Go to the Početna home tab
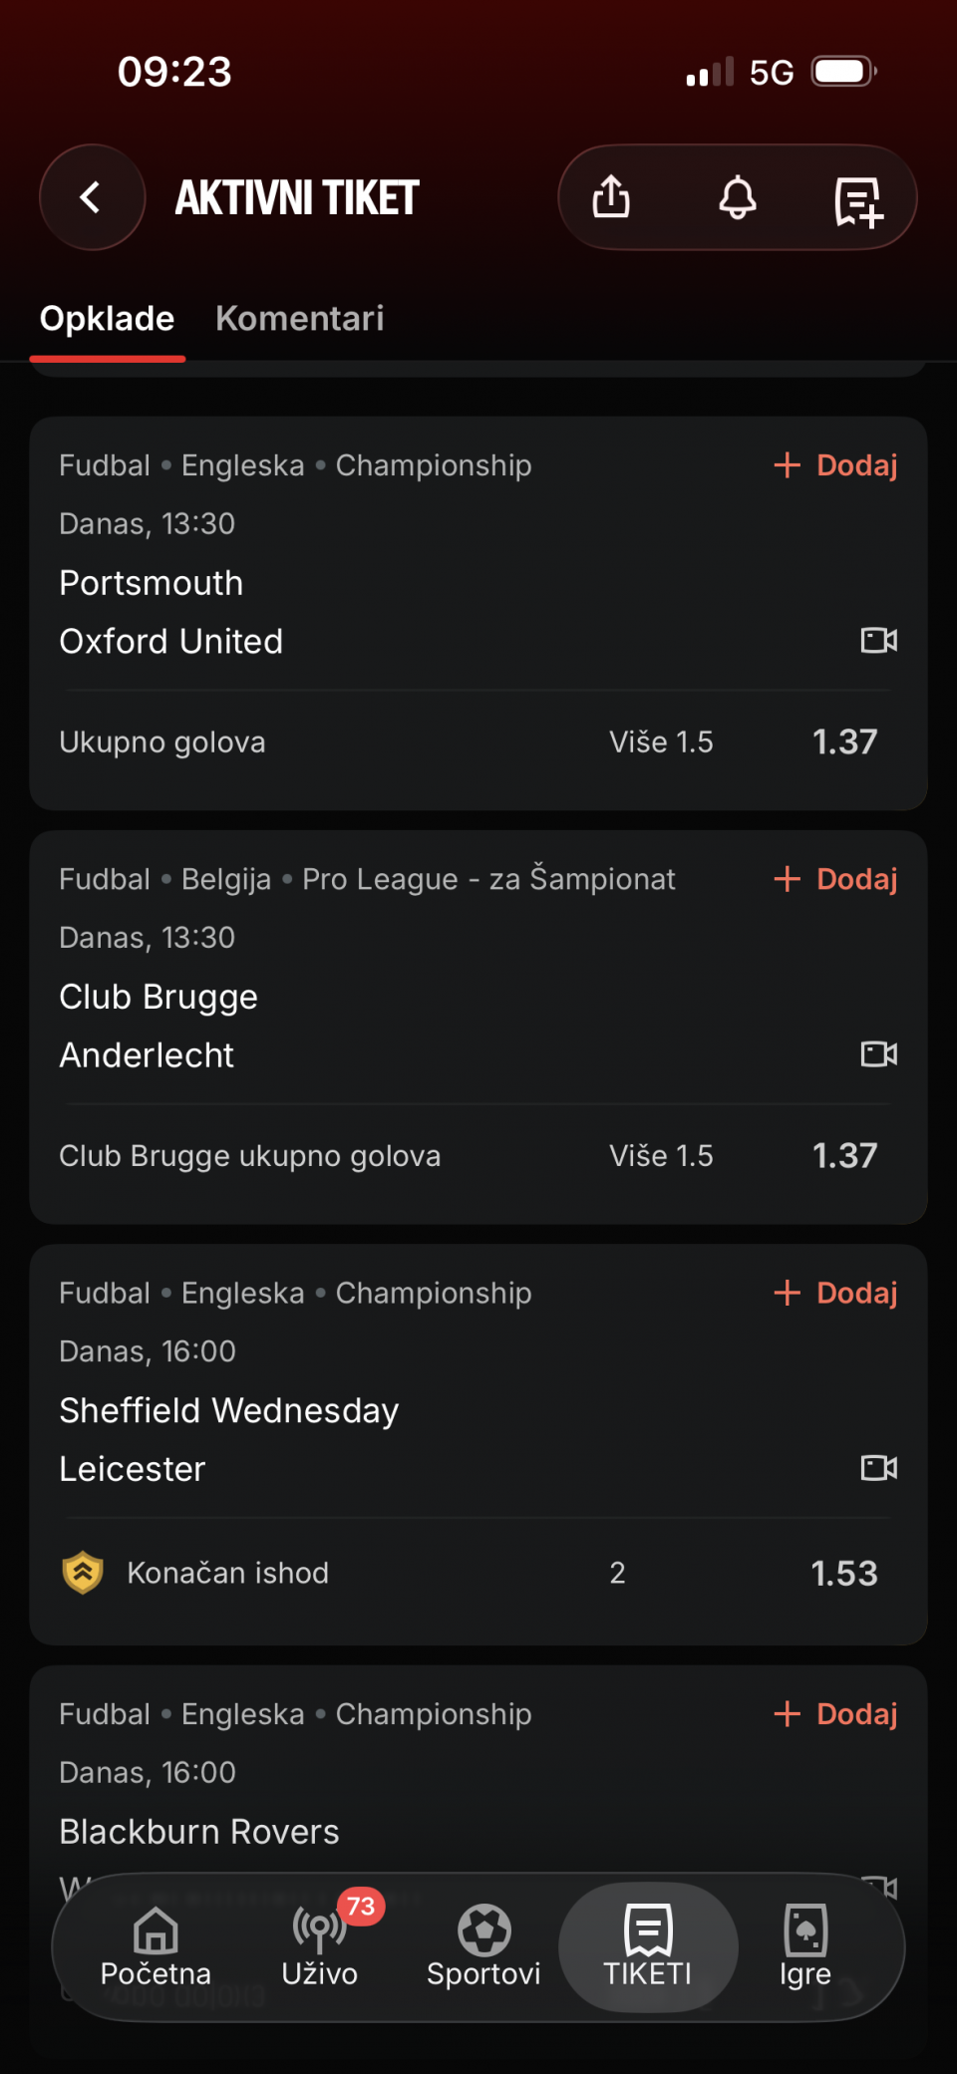The width and height of the screenshot is (957, 2074). click(x=156, y=1947)
